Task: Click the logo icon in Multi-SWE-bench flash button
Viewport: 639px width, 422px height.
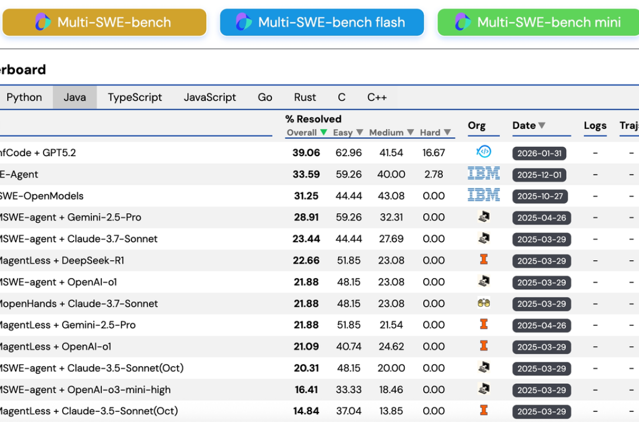Action: [244, 22]
